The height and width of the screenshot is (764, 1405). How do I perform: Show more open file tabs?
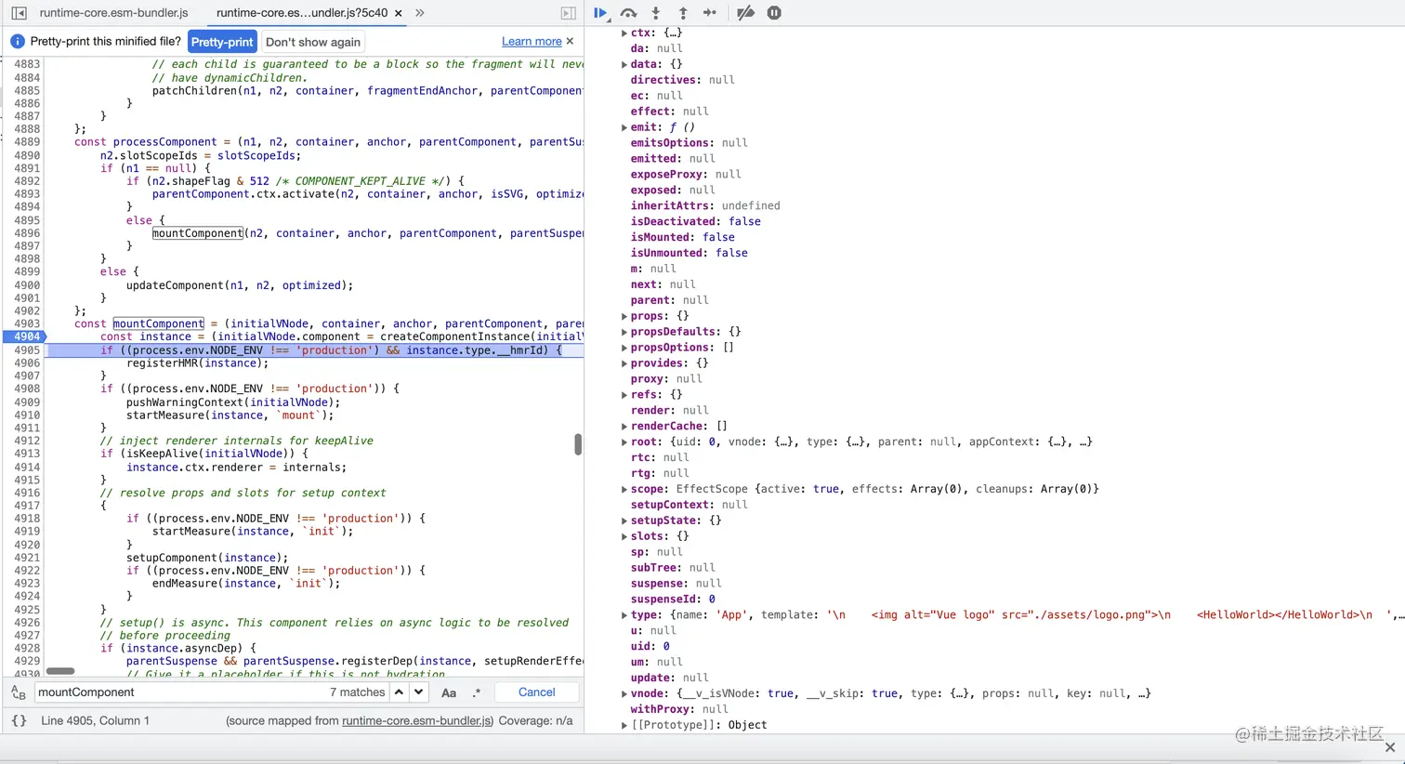(x=420, y=13)
